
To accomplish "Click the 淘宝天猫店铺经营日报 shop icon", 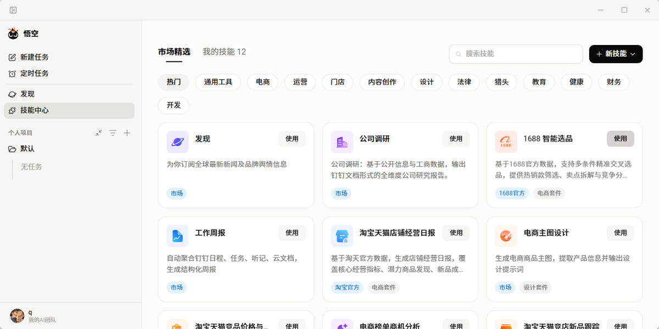I will point(342,236).
